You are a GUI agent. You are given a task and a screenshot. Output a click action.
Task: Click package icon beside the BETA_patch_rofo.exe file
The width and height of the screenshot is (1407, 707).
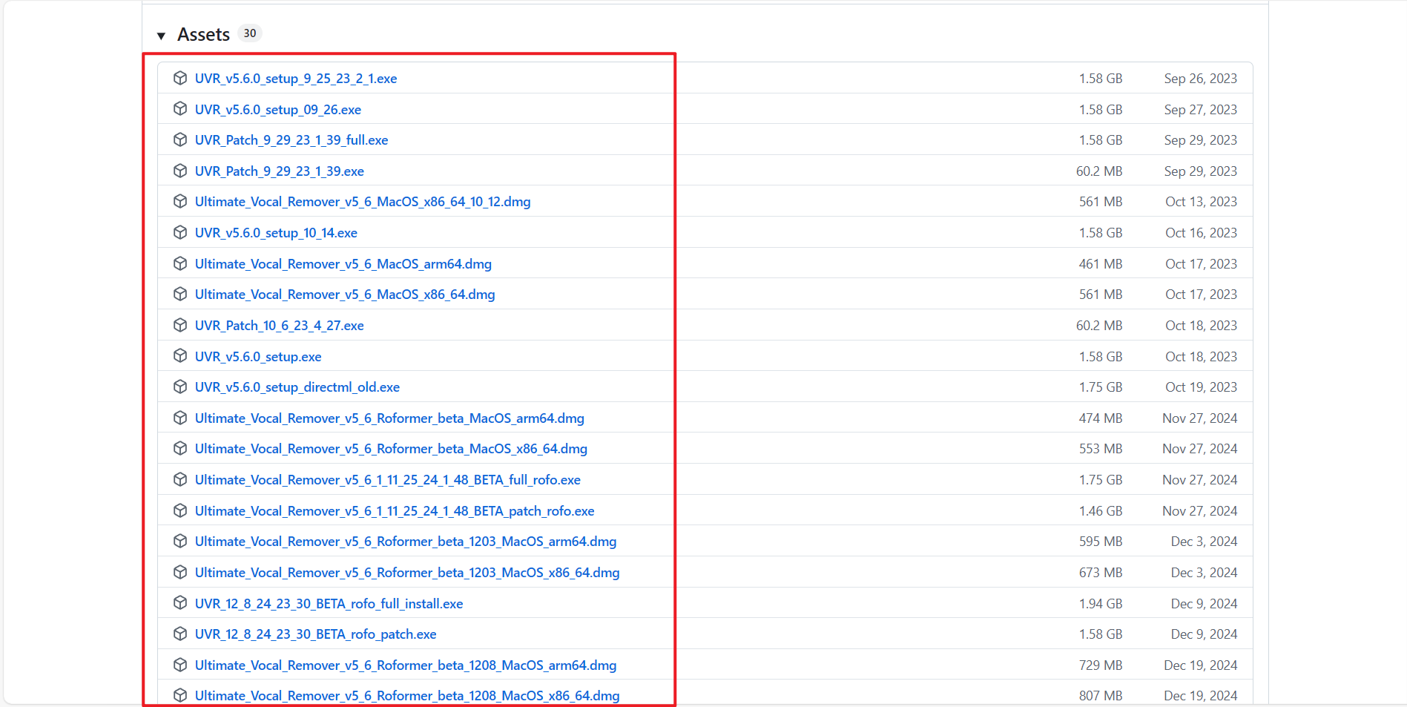180,510
